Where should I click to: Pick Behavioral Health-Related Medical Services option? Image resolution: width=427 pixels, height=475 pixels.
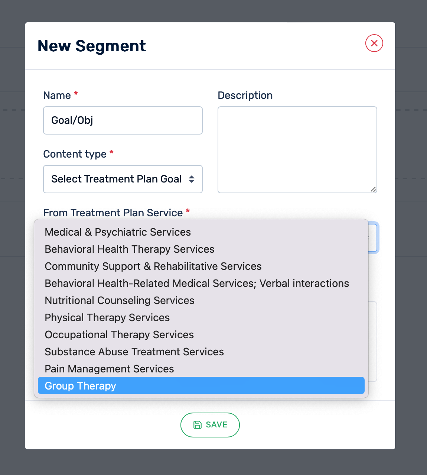tap(197, 284)
